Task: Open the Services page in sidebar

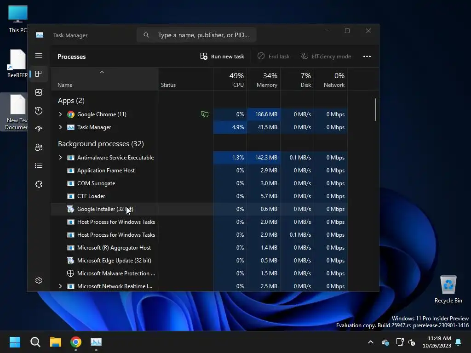Action: tap(39, 184)
